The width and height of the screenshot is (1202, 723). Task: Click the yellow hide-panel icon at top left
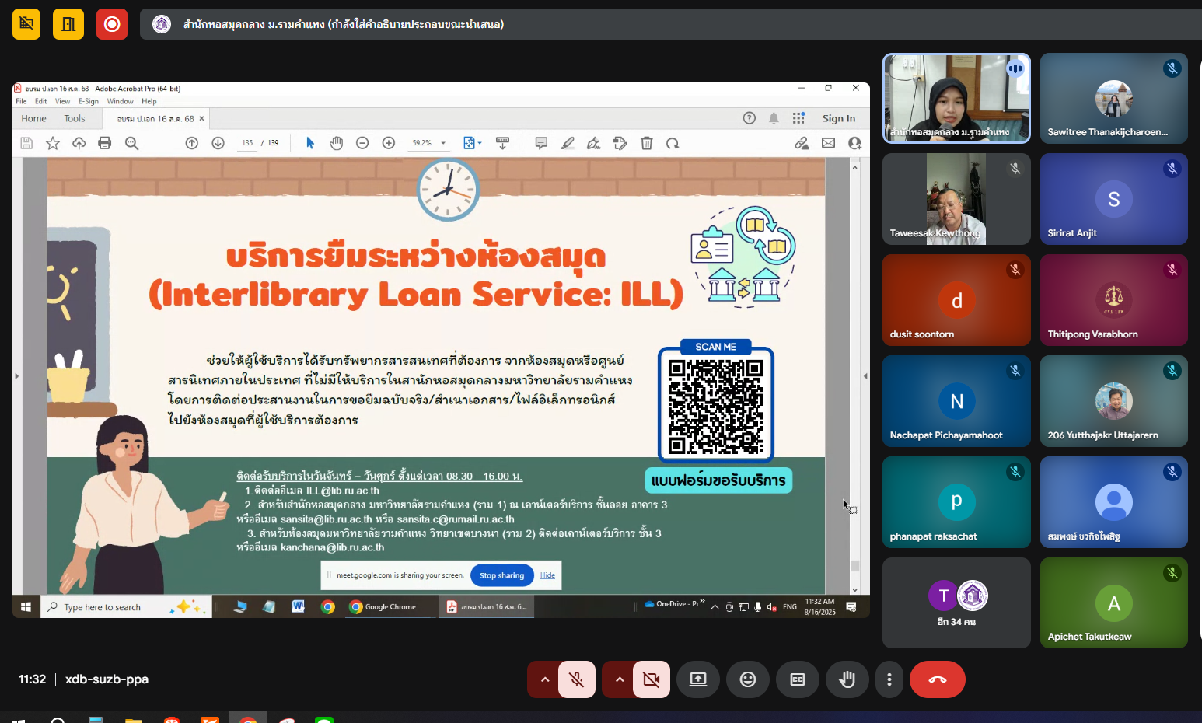26,24
